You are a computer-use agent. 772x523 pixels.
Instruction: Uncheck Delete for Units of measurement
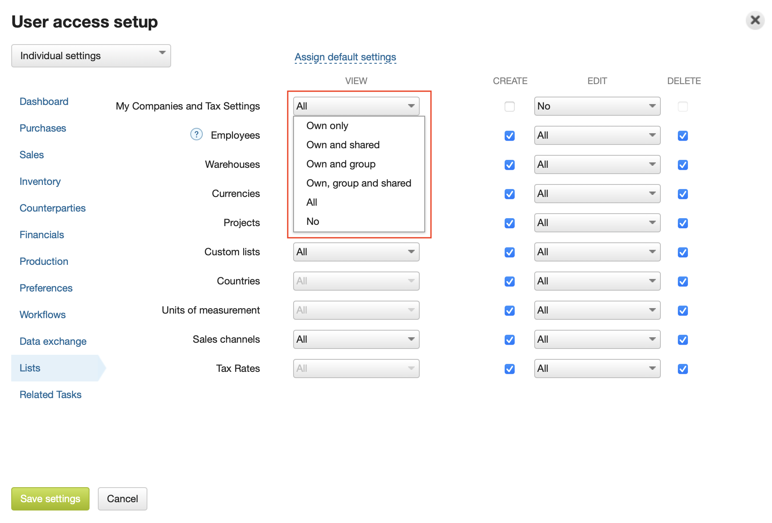point(683,311)
